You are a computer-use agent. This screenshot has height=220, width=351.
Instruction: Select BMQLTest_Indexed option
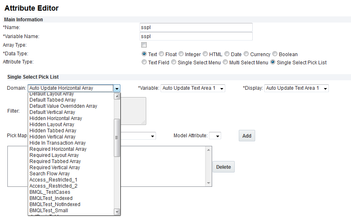pyautogui.click(x=71, y=198)
